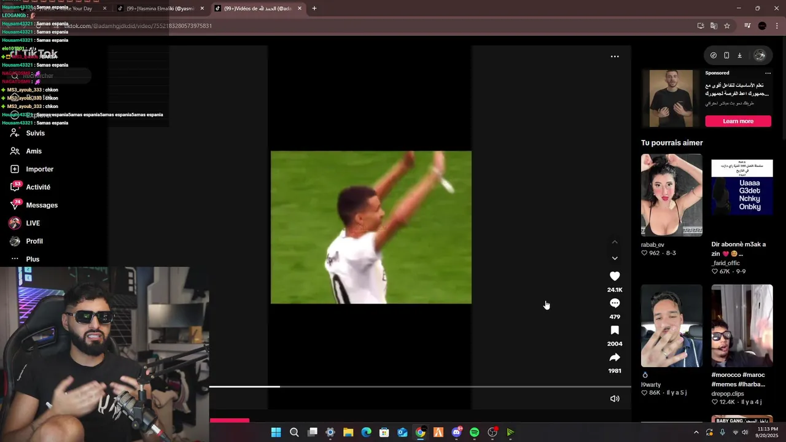Open Windows taskbar search

(294, 432)
